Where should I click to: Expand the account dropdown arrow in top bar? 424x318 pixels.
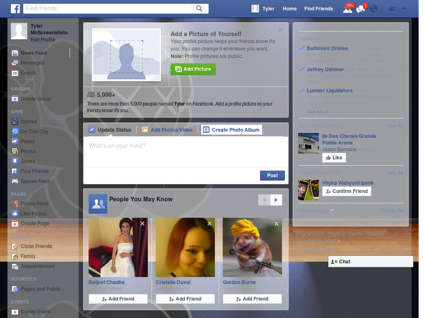[404, 9]
